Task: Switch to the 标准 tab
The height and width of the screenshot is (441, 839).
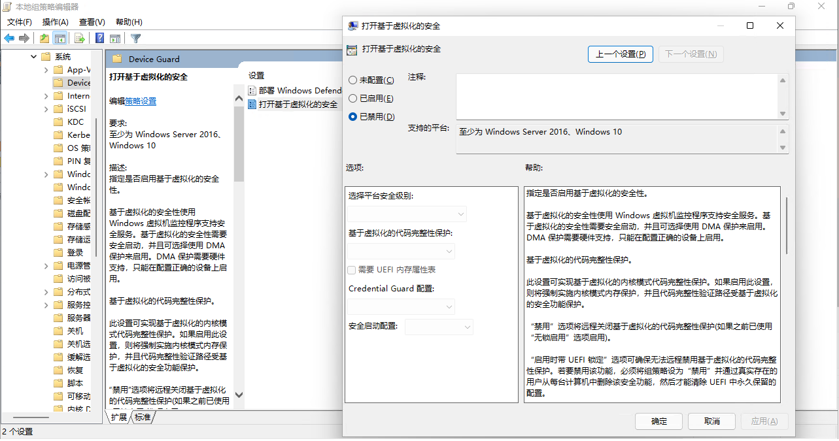Action: coord(143,417)
